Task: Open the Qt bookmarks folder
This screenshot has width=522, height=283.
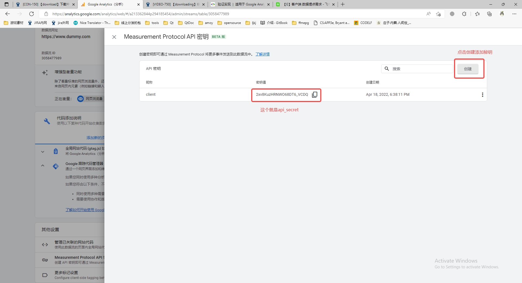Action: click(169, 23)
